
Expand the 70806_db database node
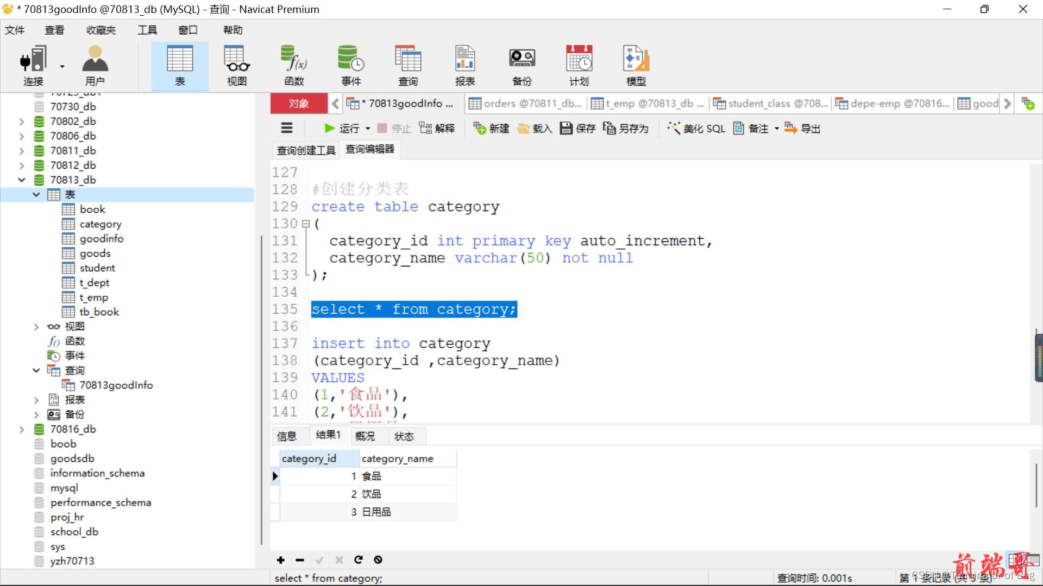[x=22, y=136]
